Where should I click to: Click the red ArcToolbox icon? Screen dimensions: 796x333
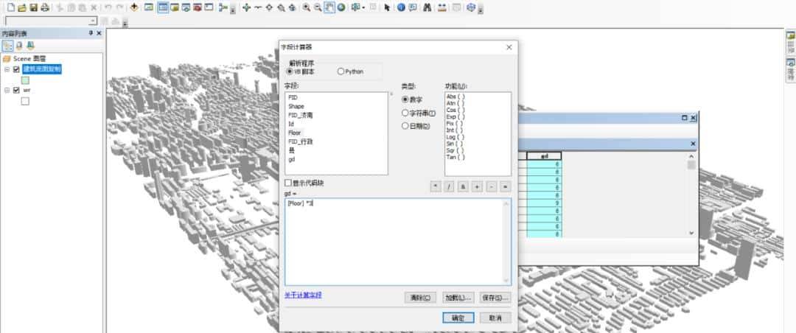point(197,7)
